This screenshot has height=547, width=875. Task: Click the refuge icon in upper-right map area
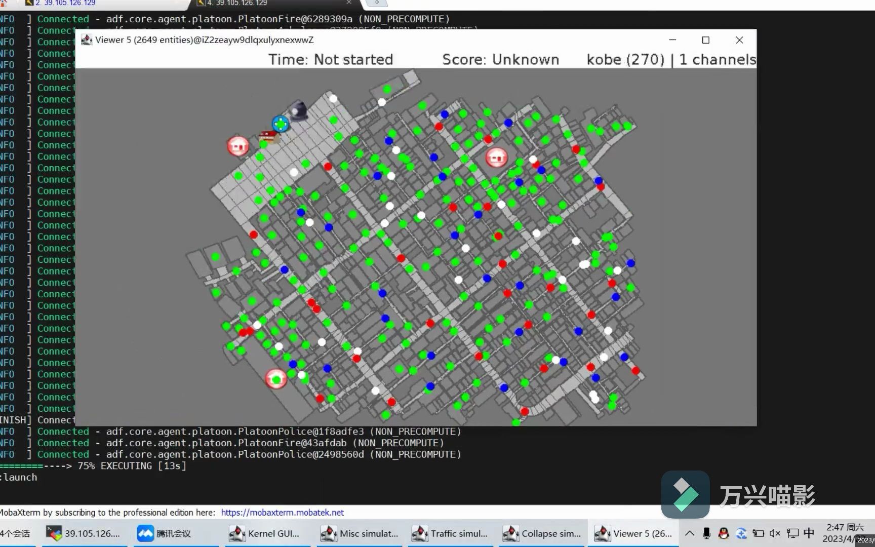496,158
